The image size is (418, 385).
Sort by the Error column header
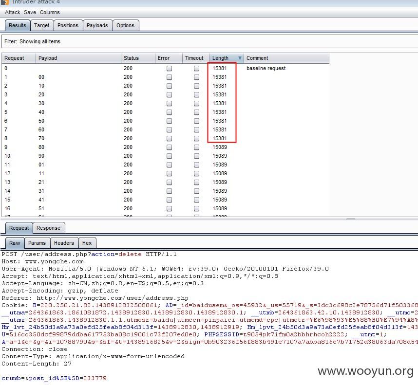pos(169,58)
